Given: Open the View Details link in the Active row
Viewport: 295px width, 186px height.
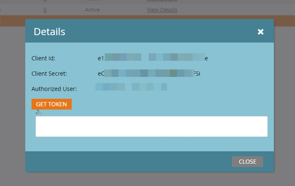Looking at the screenshot, I should click(162, 10).
